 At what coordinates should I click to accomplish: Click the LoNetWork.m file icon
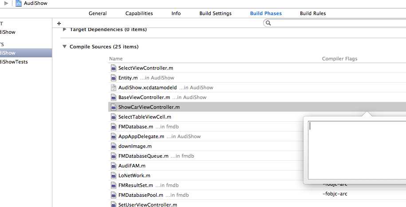click(x=114, y=175)
